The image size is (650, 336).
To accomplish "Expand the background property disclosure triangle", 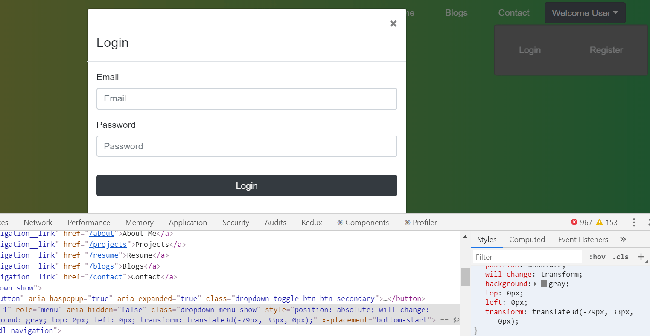I will click(535, 284).
